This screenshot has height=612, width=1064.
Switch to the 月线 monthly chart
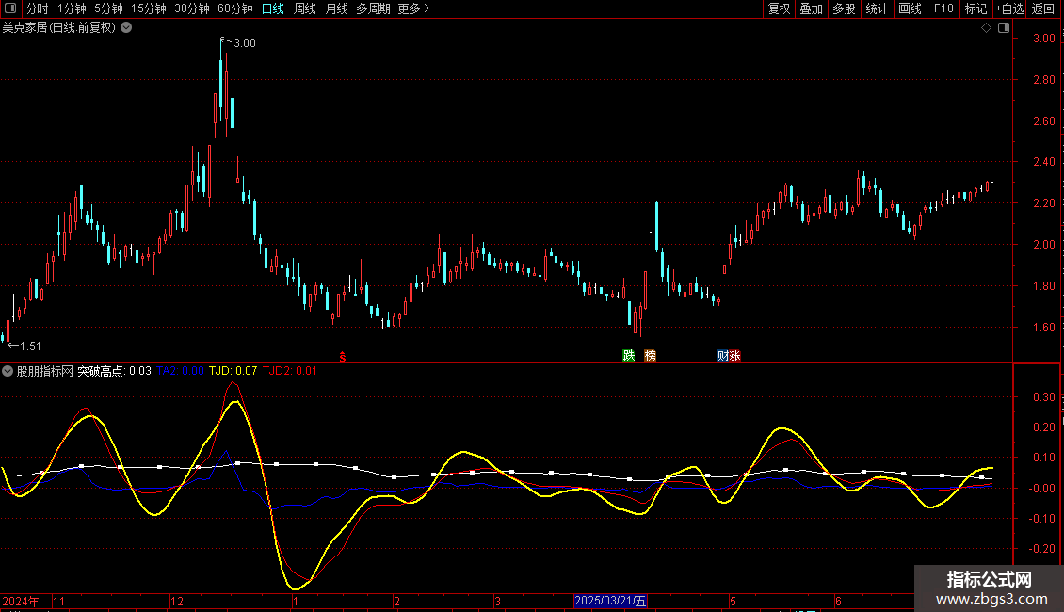[336, 8]
